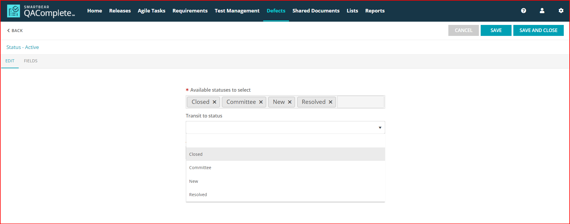This screenshot has width=570, height=224.
Task: Collapse the Transit to status dropdown arrow
Action: [x=380, y=128]
